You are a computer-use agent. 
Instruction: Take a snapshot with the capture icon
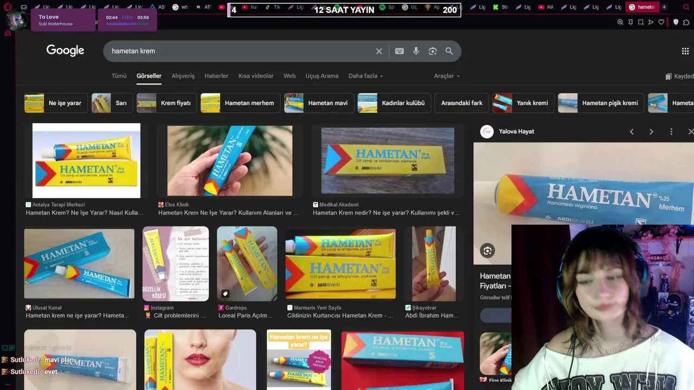click(x=641, y=22)
